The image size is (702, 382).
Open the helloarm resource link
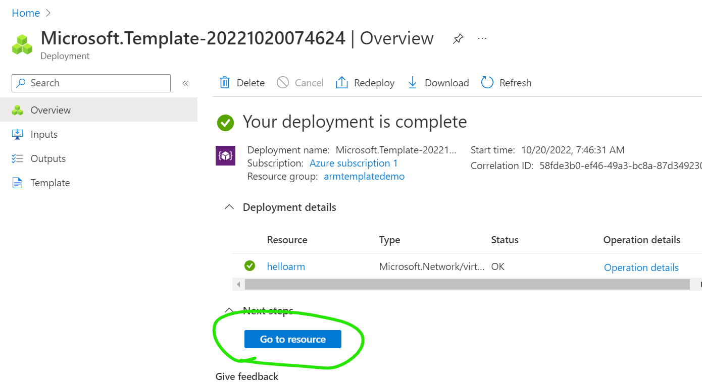286,266
